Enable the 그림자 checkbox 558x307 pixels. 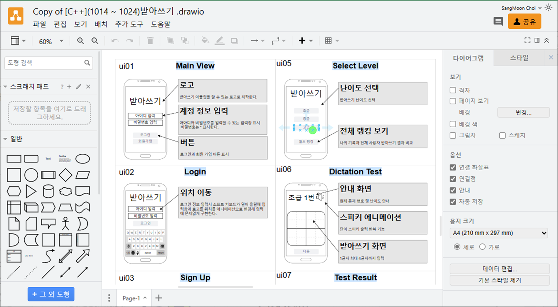[x=453, y=135]
